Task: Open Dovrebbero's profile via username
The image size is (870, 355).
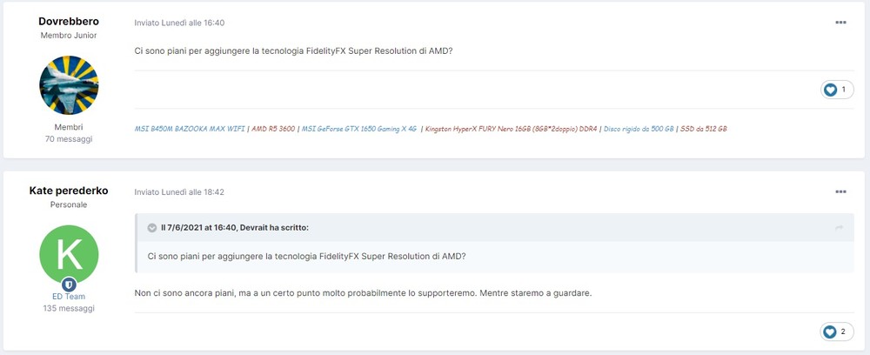Action: tap(69, 21)
